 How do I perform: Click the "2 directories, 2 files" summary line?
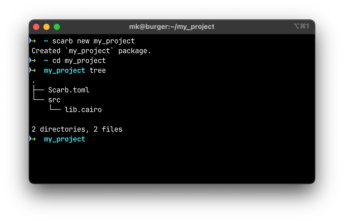tap(77, 129)
